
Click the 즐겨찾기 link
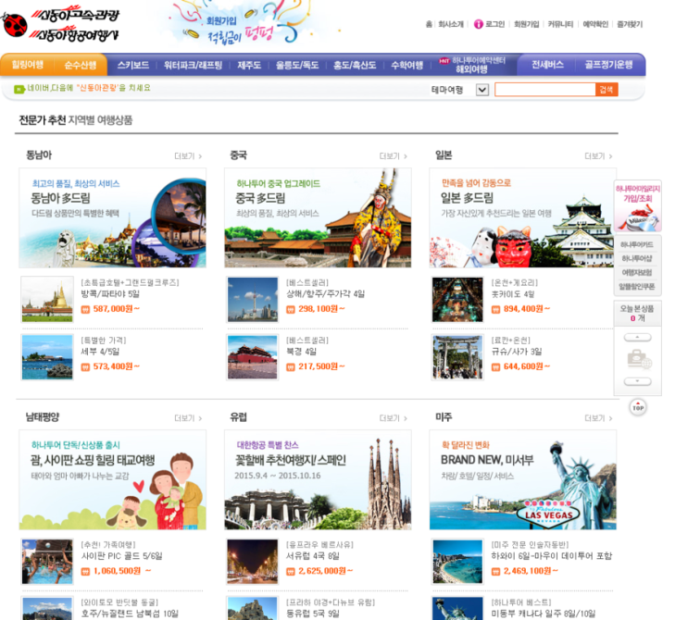click(630, 25)
